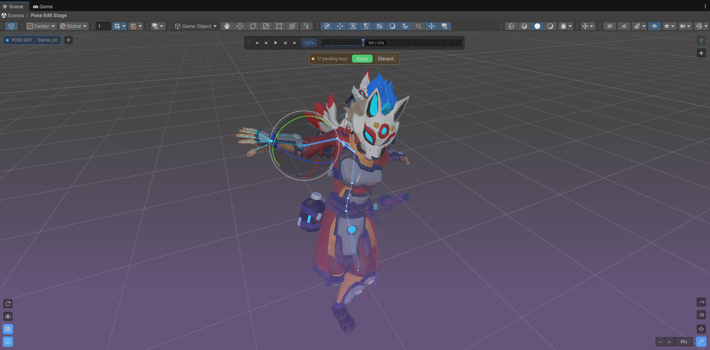Screen dimensions: 710x350
Task: Open the Scene tab kebab menu
Action: [x=705, y=6]
